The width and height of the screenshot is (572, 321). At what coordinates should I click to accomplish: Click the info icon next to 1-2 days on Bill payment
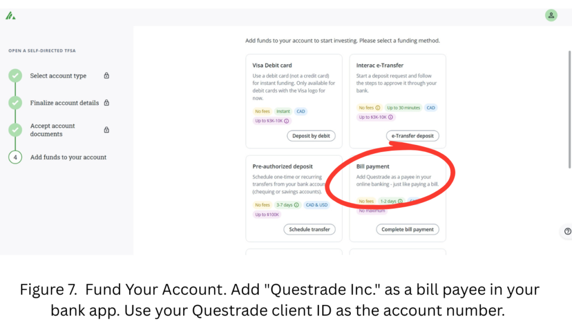click(400, 201)
